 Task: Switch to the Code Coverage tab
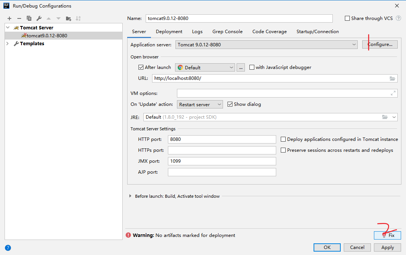point(269,32)
